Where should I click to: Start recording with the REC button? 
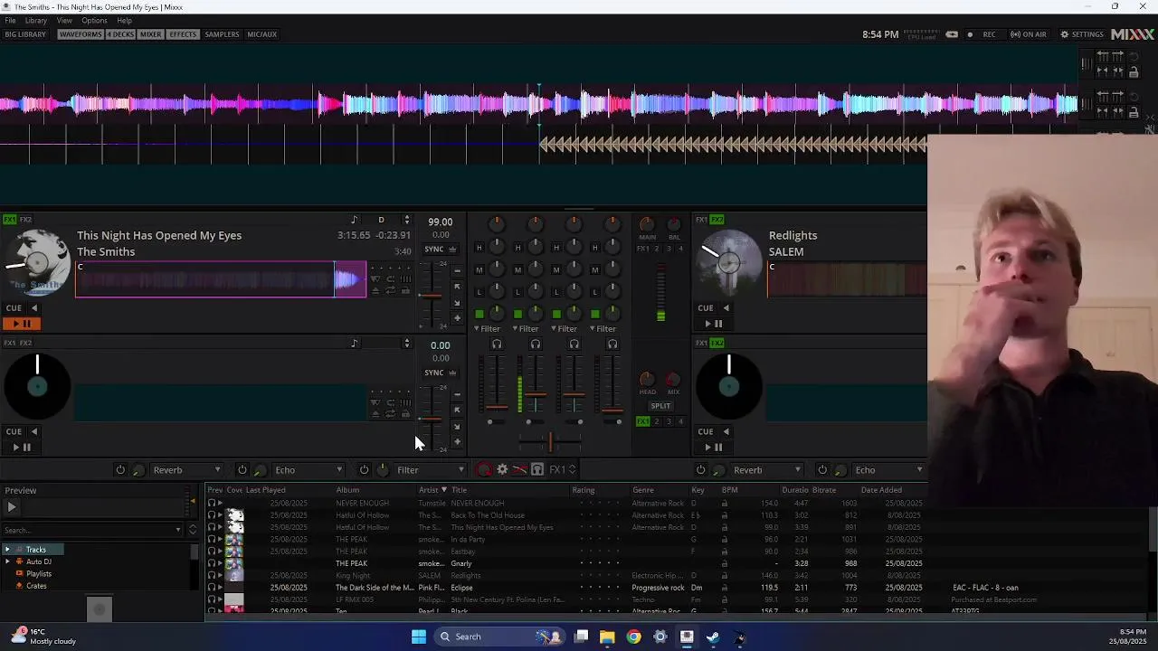pos(982,34)
